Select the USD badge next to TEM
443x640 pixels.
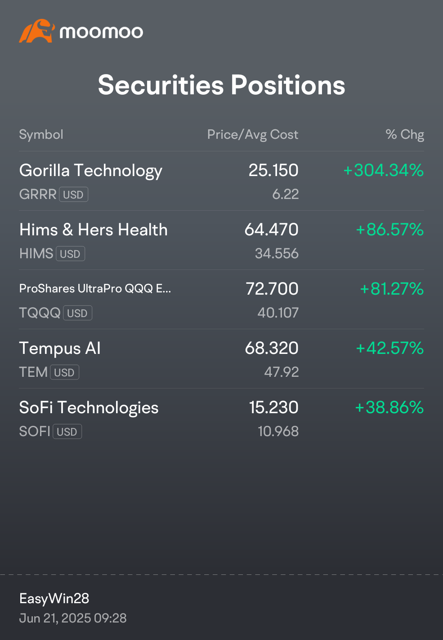point(64,372)
